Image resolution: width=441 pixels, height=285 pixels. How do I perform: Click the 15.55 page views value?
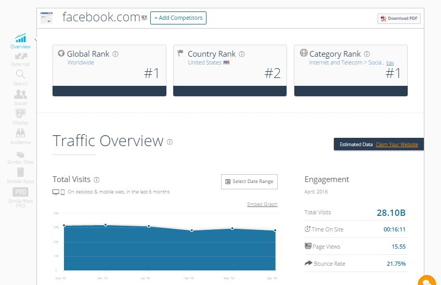[x=398, y=247]
